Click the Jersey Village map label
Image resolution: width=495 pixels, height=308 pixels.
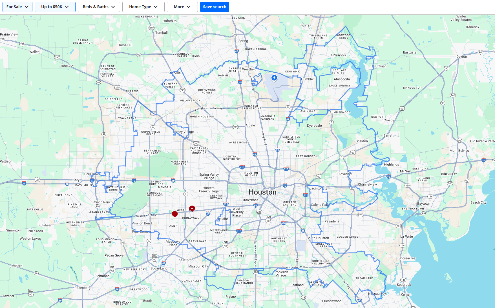click(x=184, y=132)
